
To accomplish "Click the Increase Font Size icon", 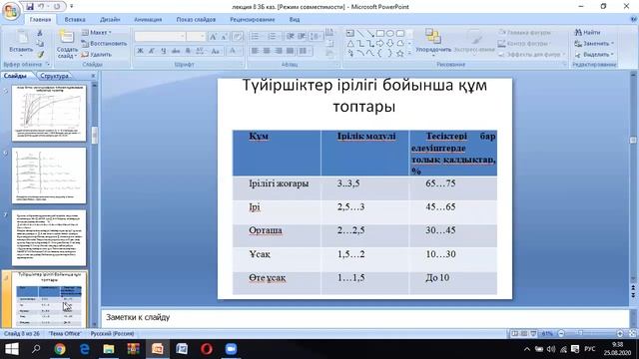I will 213,37.
